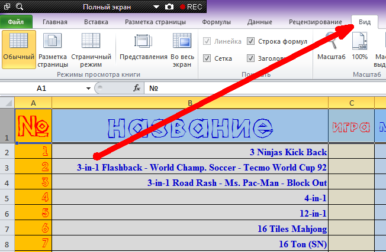Start recording with REC button

pos(191,7)
